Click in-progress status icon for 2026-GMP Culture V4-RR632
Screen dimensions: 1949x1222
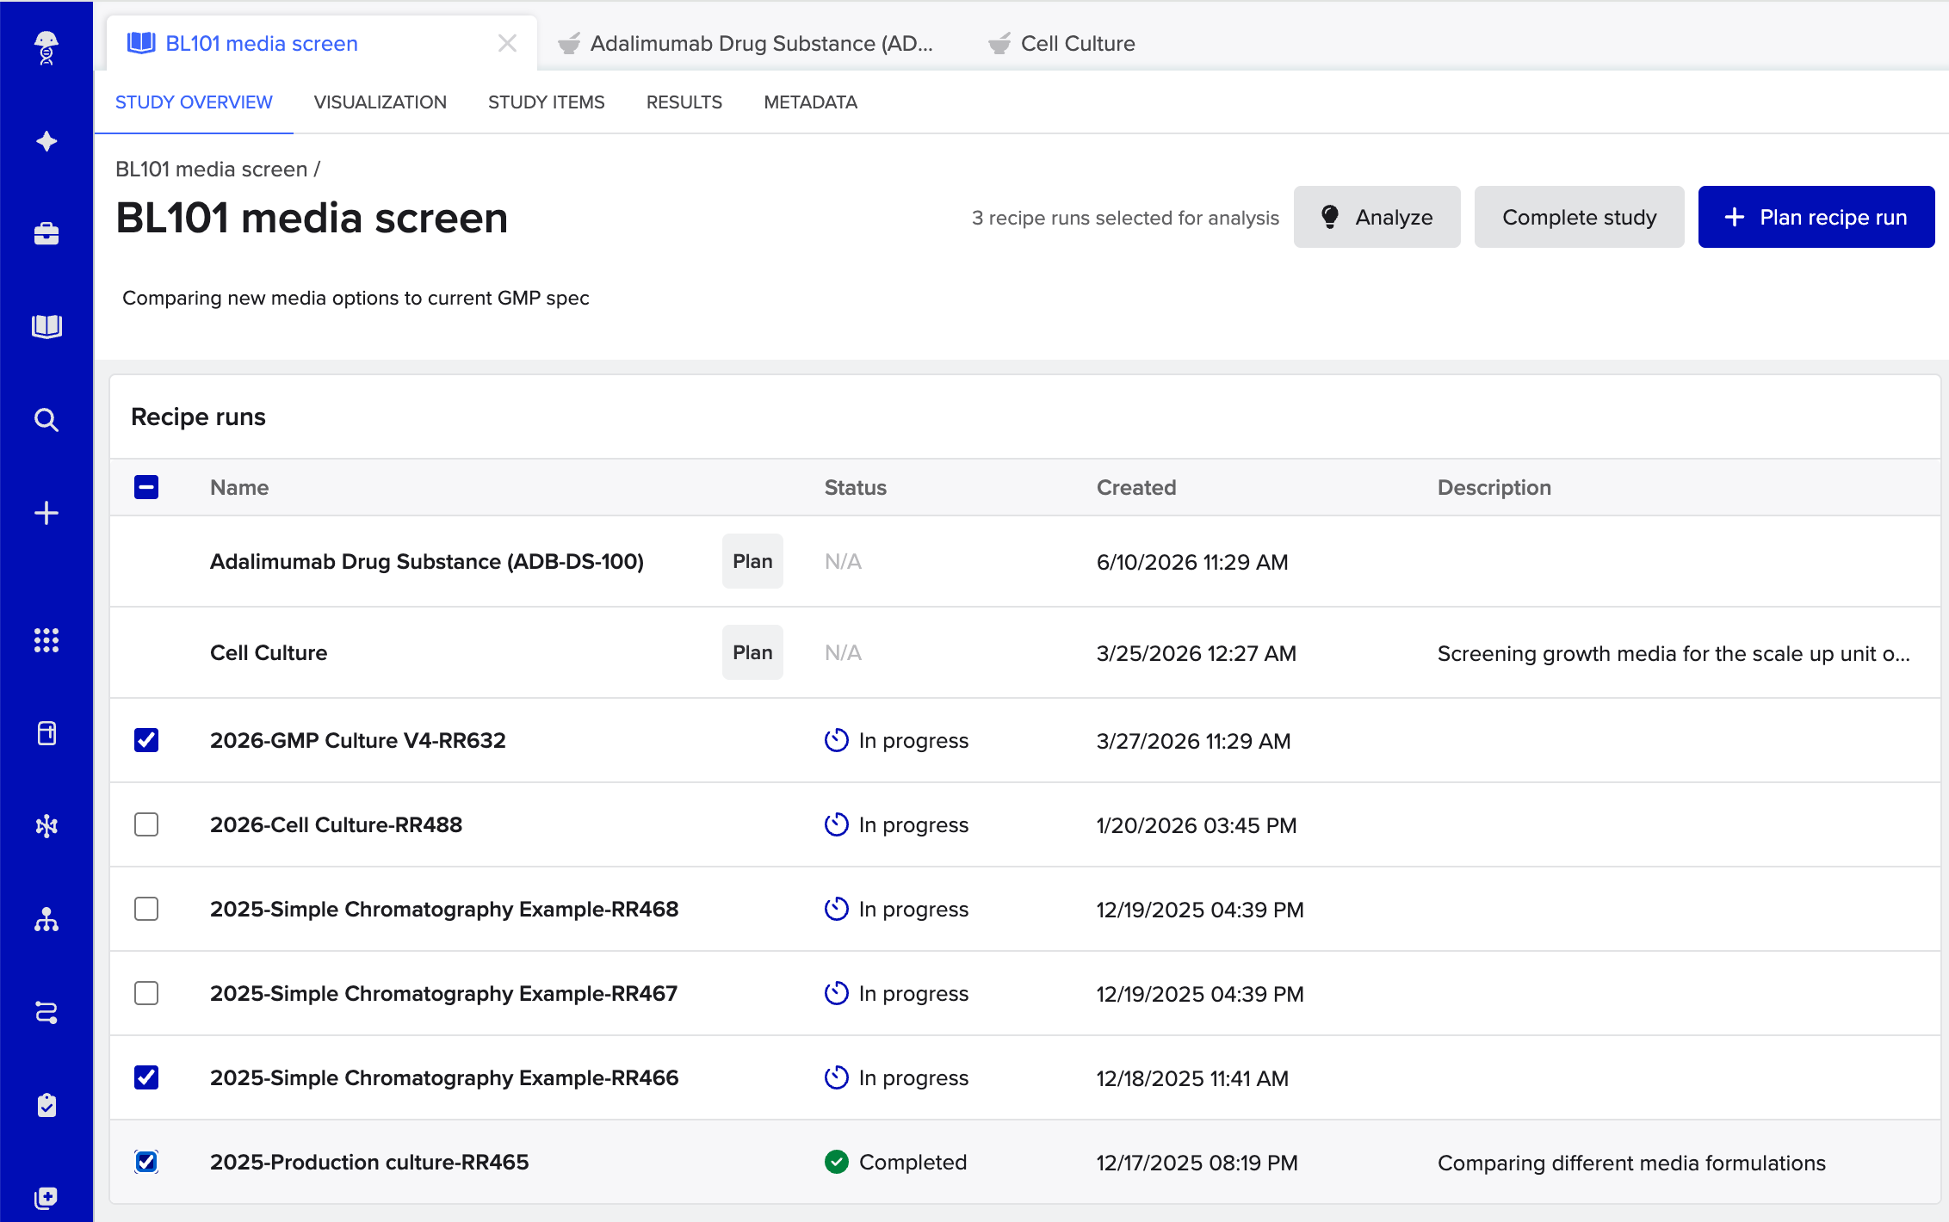(837, 740)
